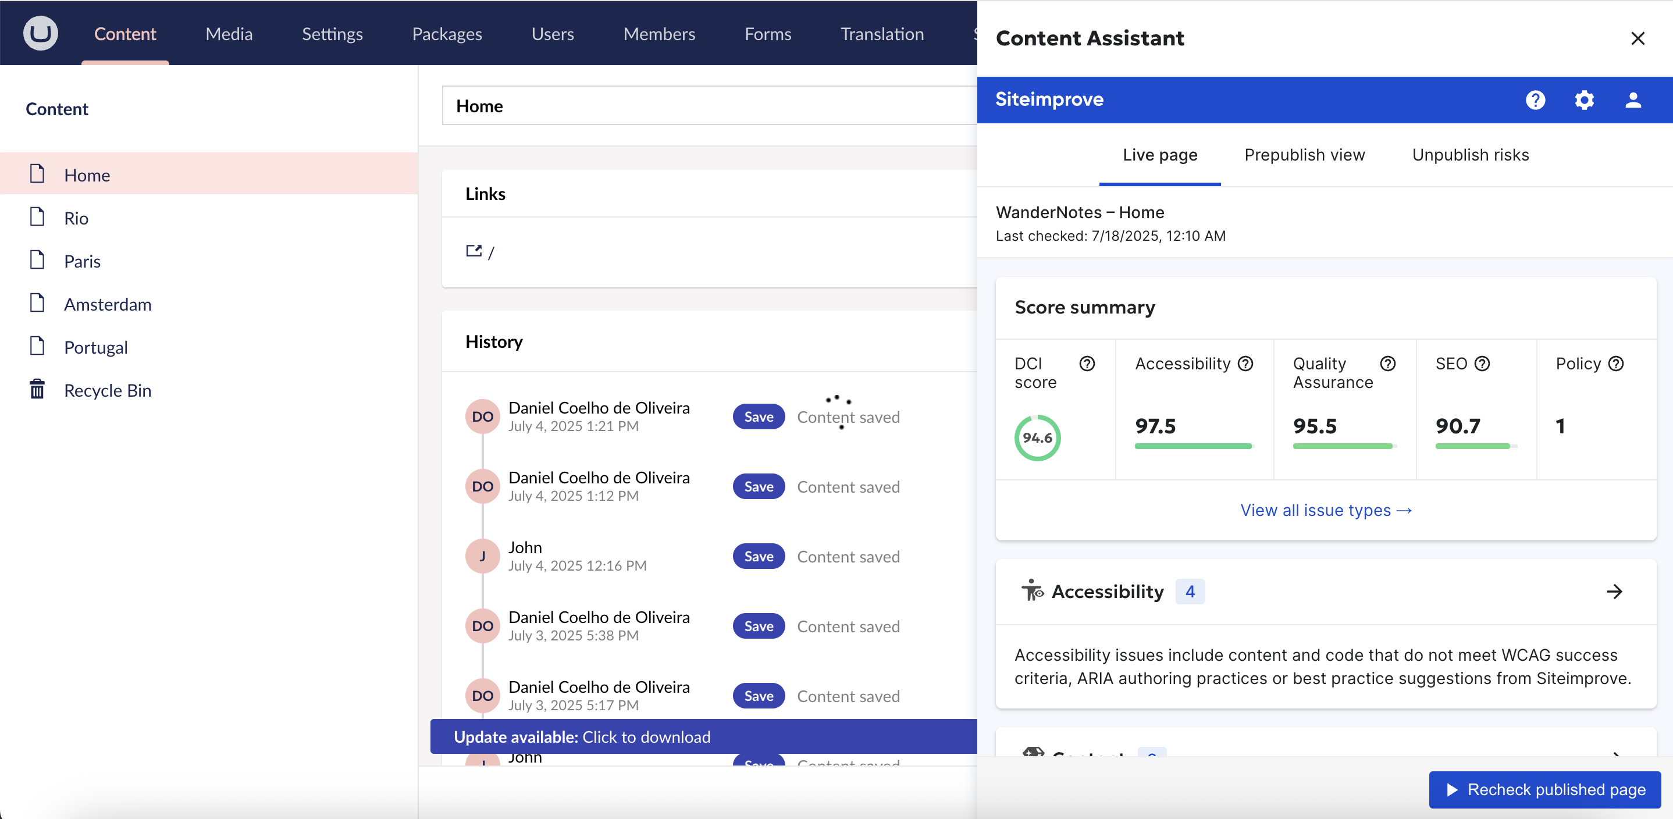
Task: Open the external link icon under Links
Action: 474,251
